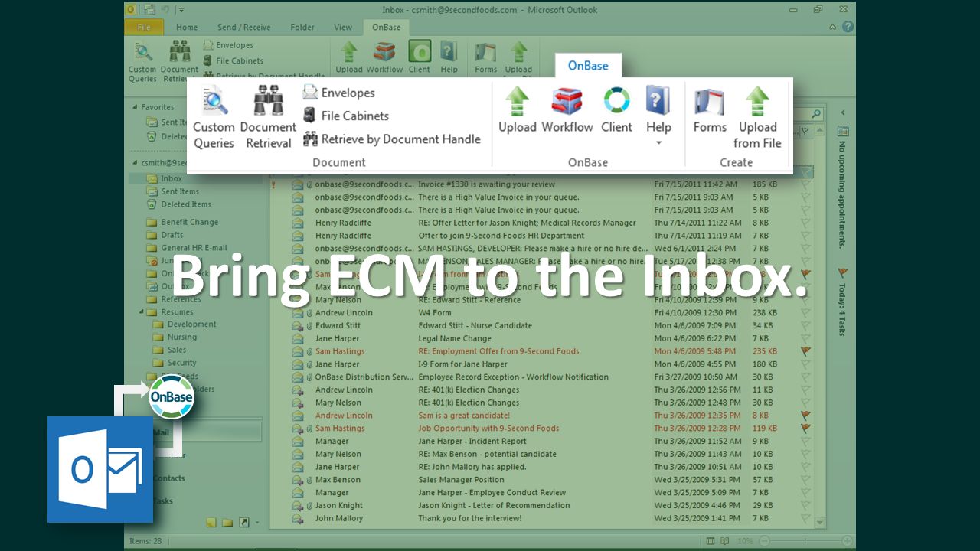Click small Forms icon in the tinted Outlook ribbon

coord(485,52)
